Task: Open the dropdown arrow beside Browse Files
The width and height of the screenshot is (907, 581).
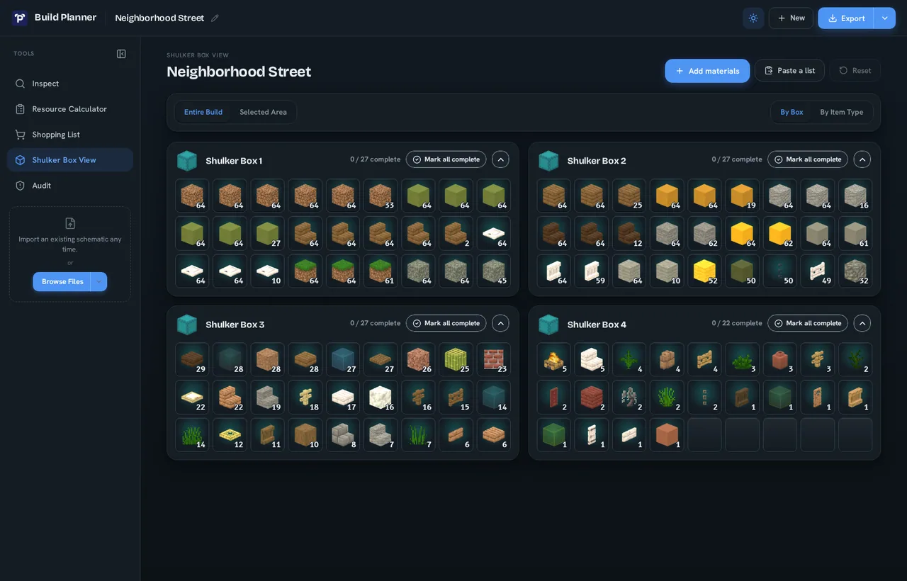Action: [x=98, y=281]
